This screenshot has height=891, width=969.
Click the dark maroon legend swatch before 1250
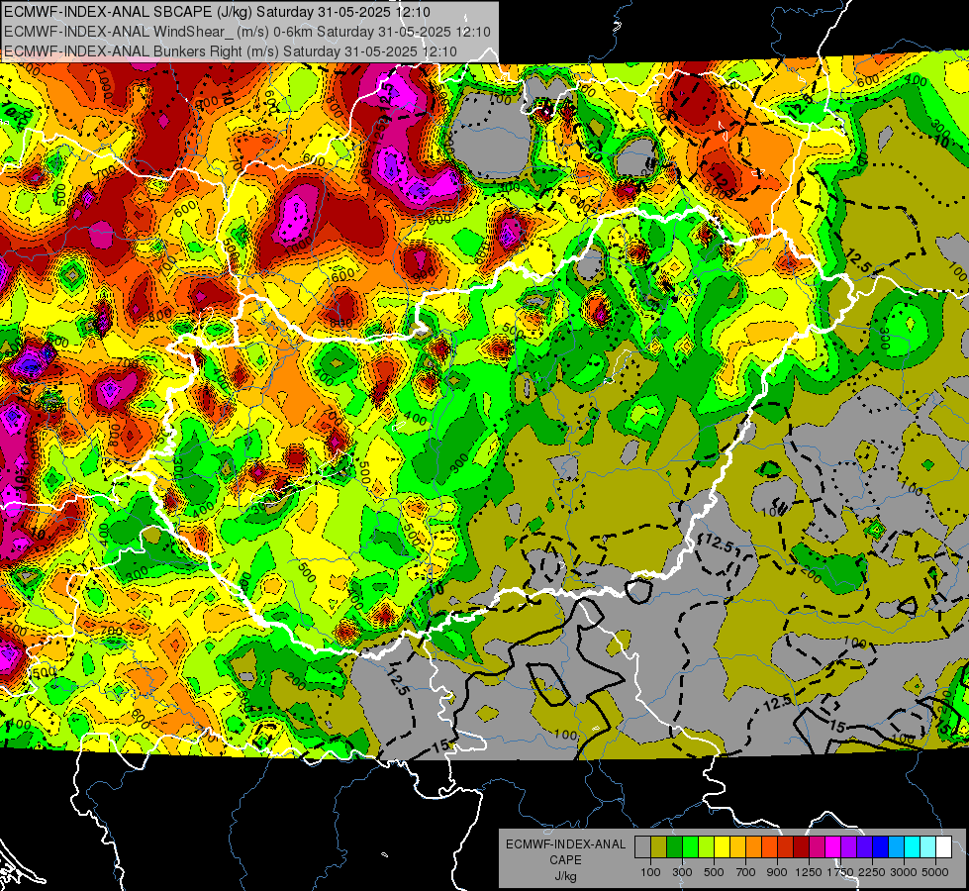pyautogui.click(x=801, y=846)
